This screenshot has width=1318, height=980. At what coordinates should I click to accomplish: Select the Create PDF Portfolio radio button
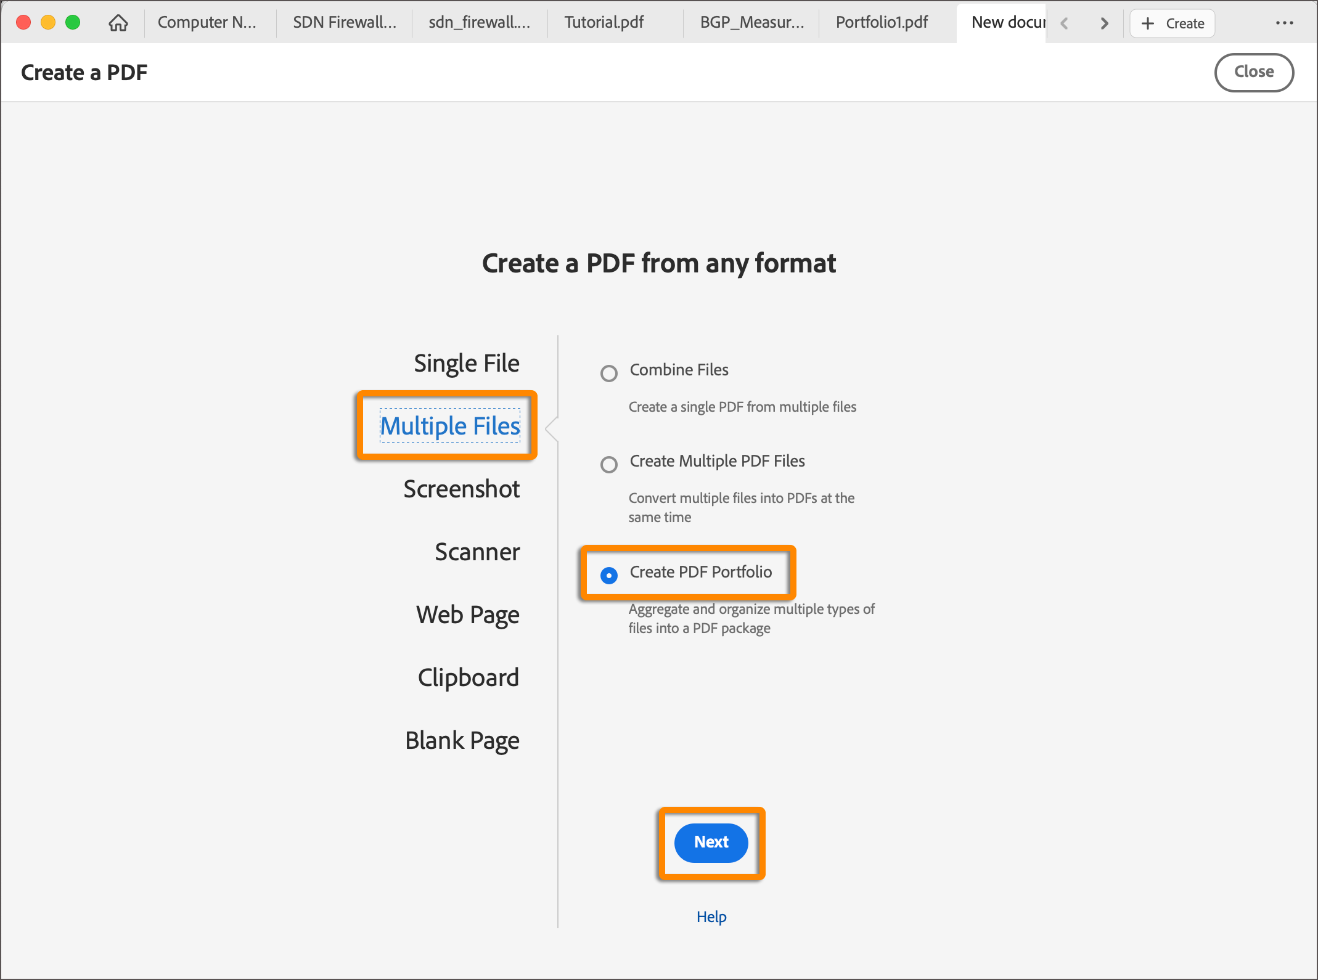click(608, 576)
